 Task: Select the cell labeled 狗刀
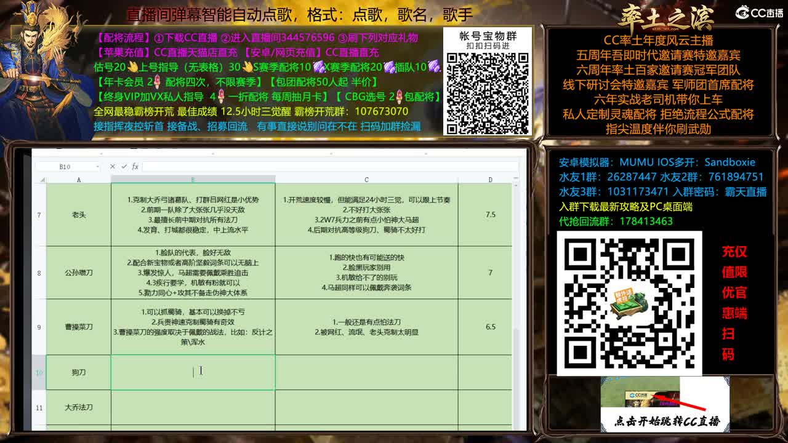coord(79,372)
